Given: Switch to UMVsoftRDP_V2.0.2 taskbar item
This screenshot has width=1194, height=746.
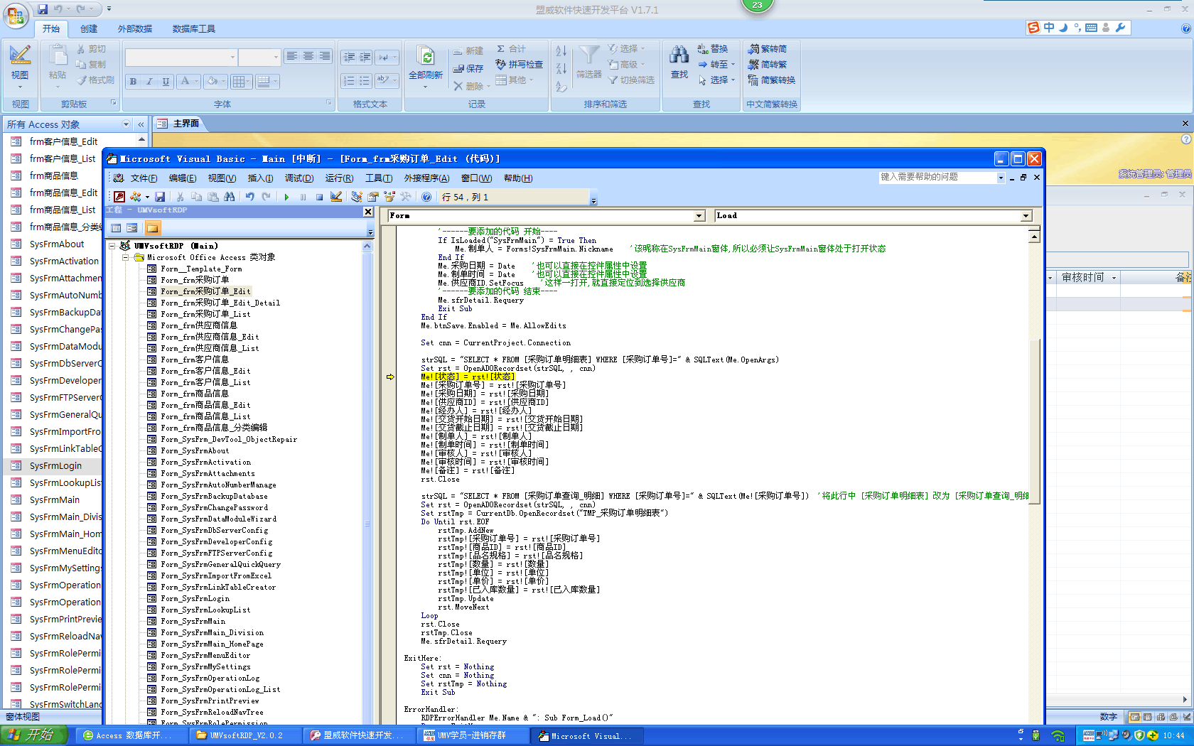Looking at the screenshot, I should (x=245, y=735).
